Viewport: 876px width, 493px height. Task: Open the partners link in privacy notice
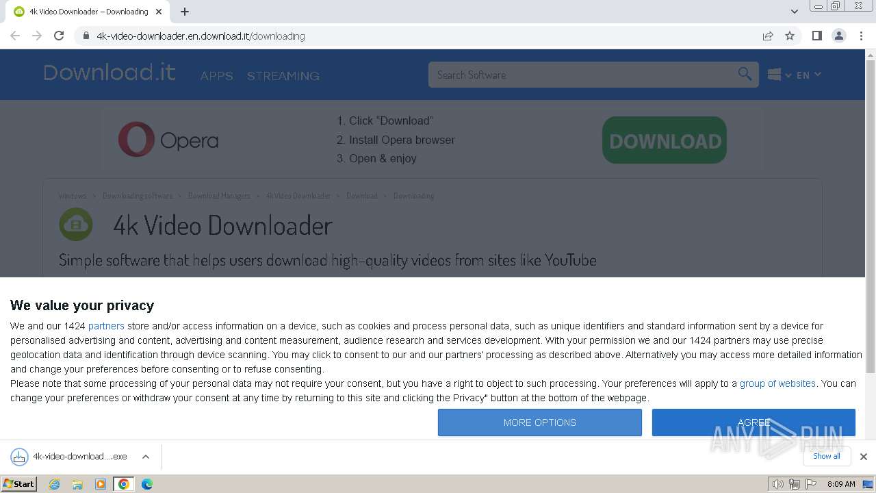pos(106,326)
